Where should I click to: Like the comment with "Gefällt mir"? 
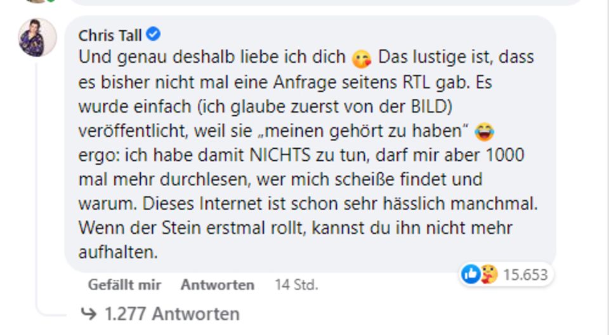[124, 285]
